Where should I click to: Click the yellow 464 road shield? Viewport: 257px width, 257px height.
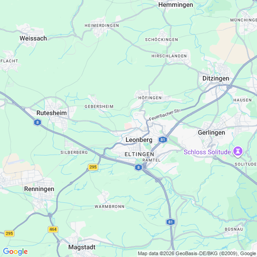click(x=53, y=229)
